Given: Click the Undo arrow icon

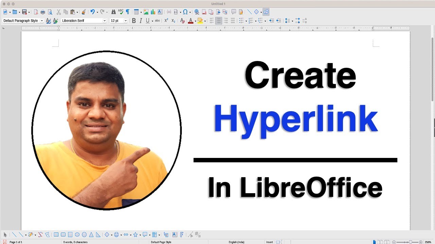Looking at the screenshot, I should coord(92,12).
